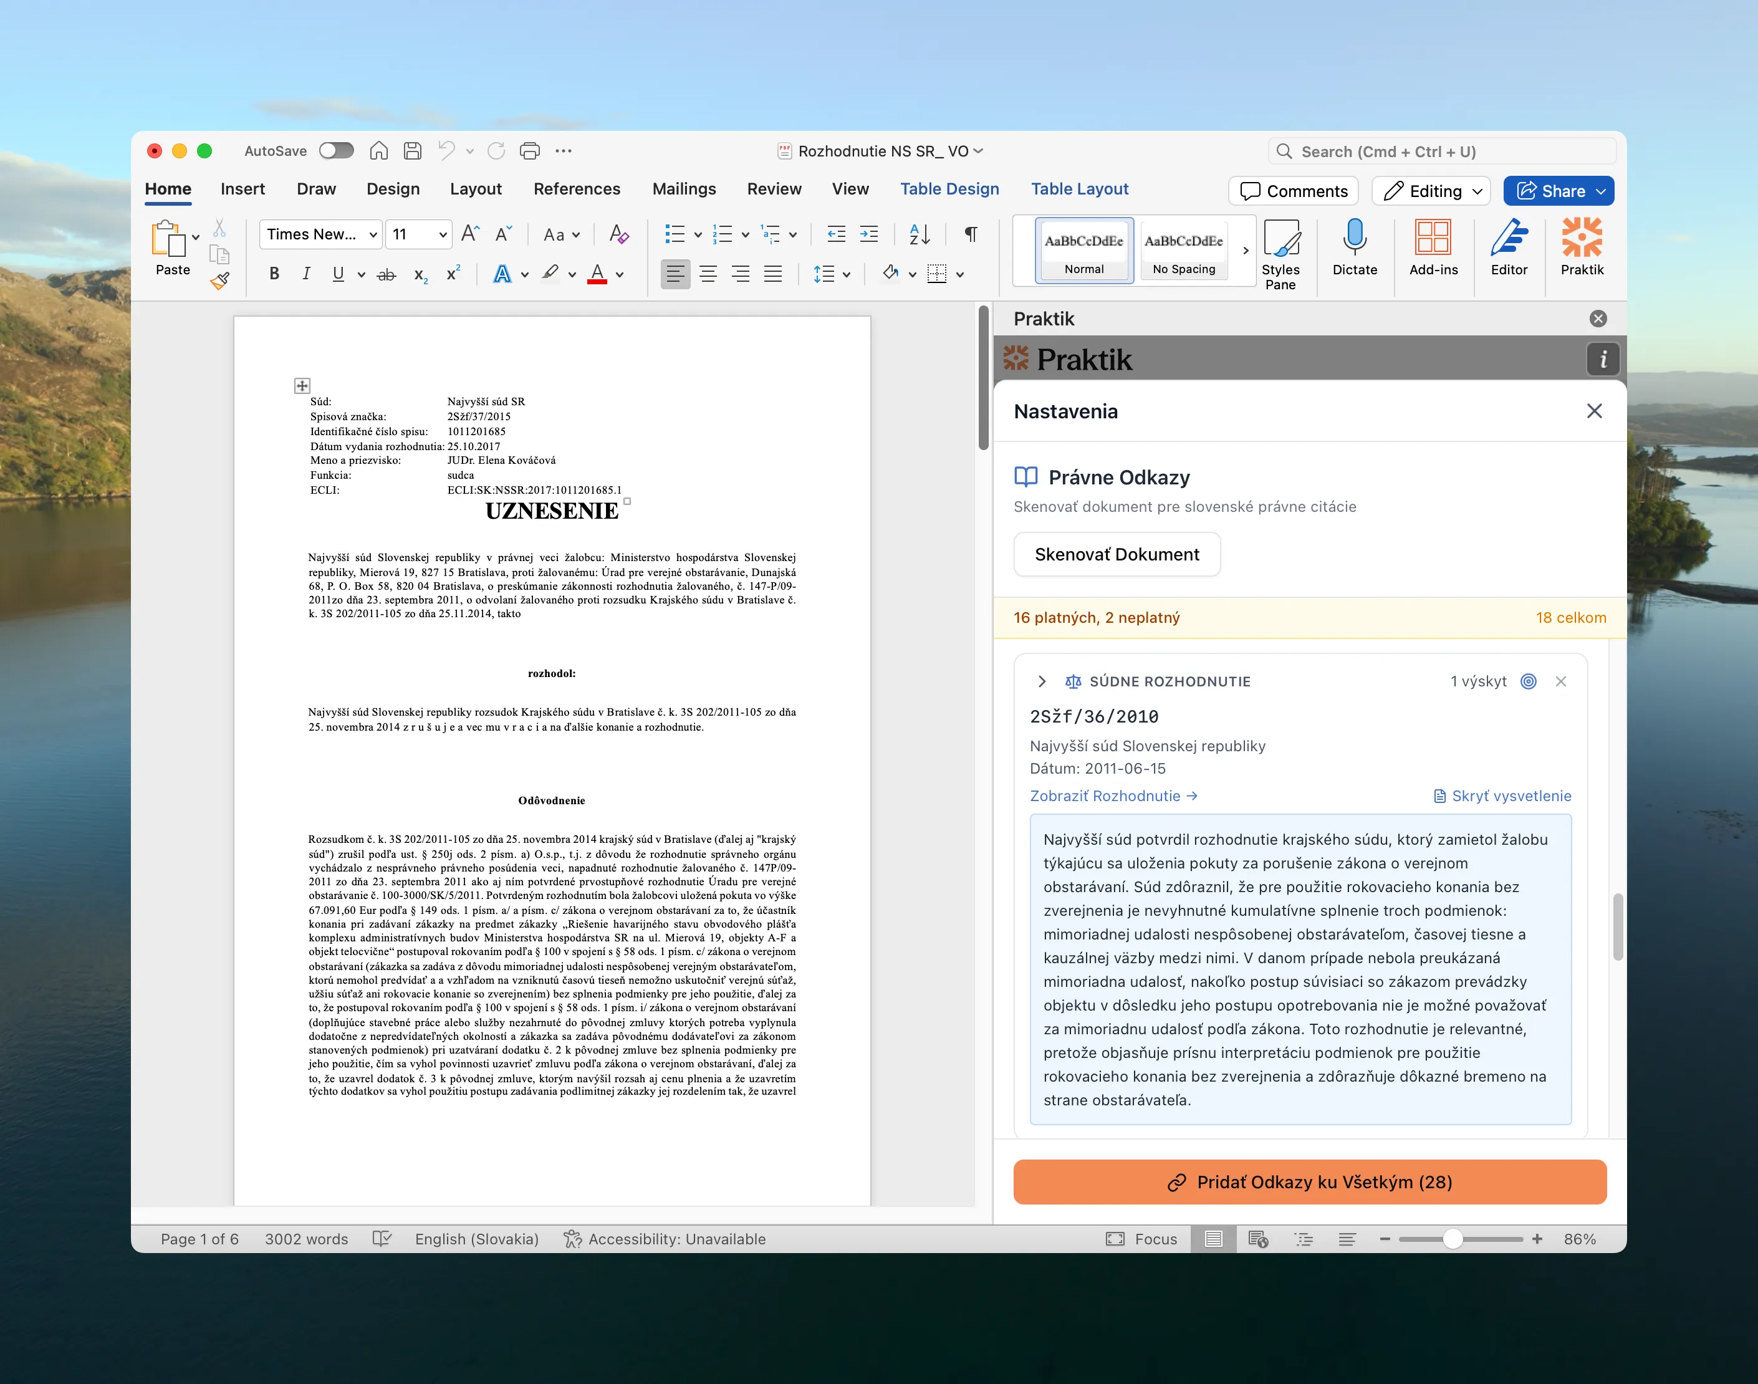Viewport: 1758px width, 1384px height.
Task: Click the Praktik info icon
Action: coord(1602,359)
